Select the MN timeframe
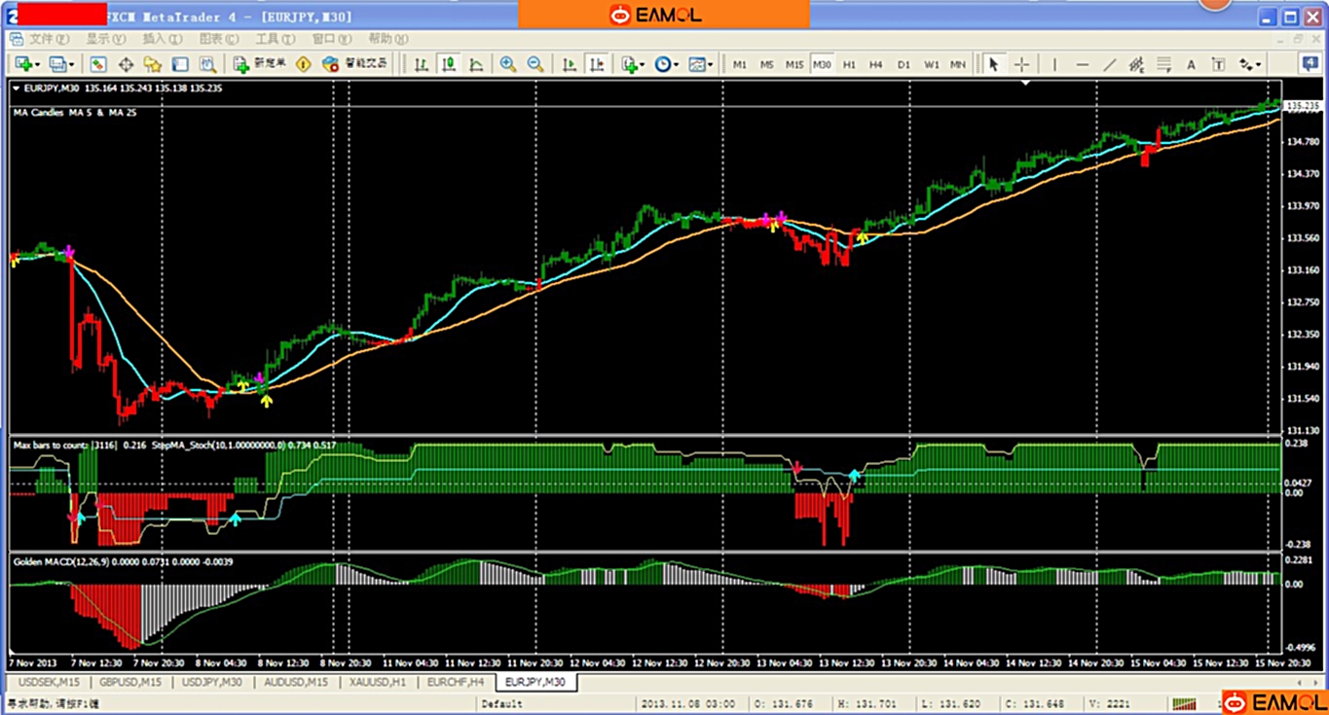Screen dimensions: 1329x715 (x=958, y=64)
